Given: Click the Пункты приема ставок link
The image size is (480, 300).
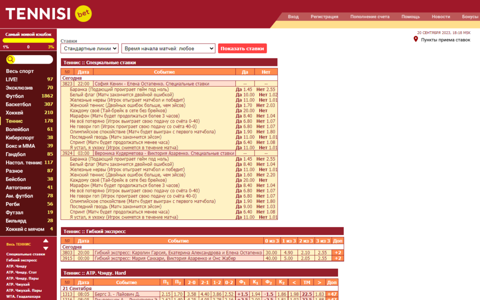Looking at the screenshot, I should (445, 40).
